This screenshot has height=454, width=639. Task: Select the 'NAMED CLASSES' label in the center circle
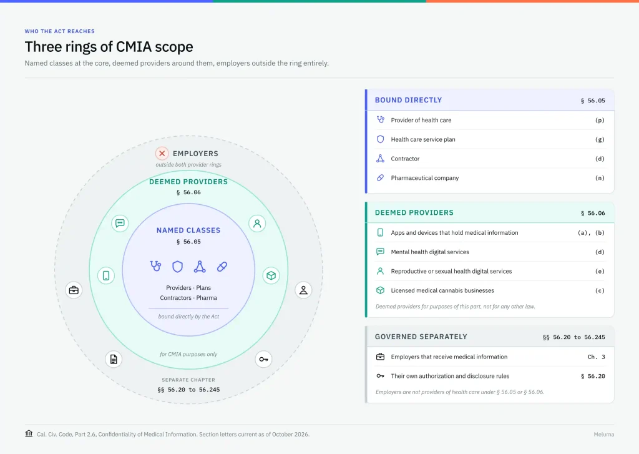pyautogui.click(x=188, y=230)
